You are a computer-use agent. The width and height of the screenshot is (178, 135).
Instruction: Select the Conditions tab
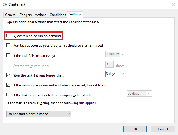(58, 15)
